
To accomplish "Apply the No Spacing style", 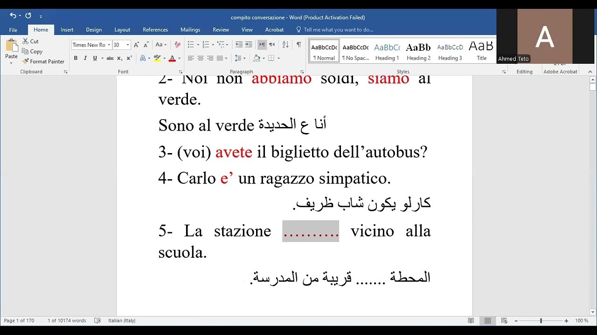I will click(355, 51).
